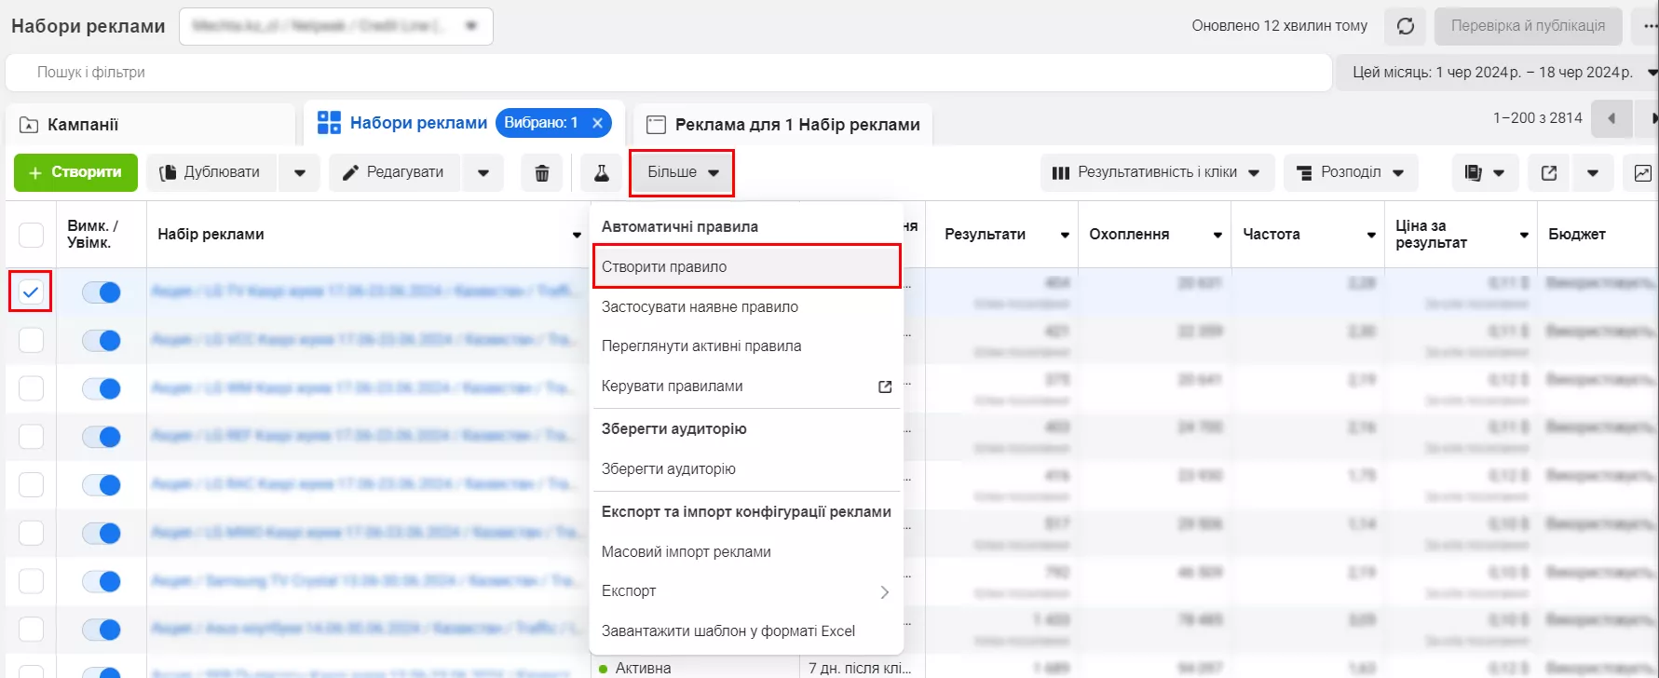This screenshot has height=678, width=1659.
Task: Check the fifth ad set row checkbox
Action: coord(31,486)
